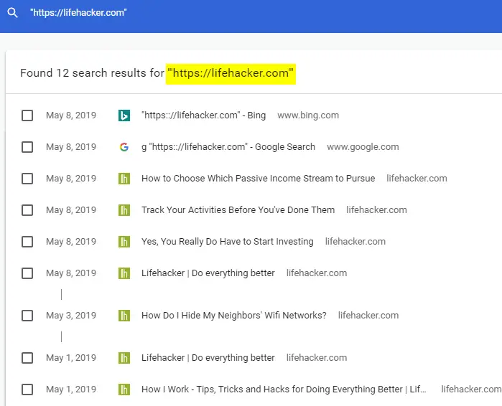The width and height of the screenshot is (502, 406).
Task: Open the Google Search history link
Action: pos(228,147)
